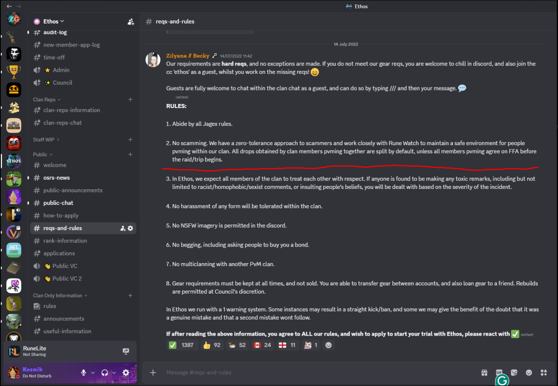Toggle microphone mute
The image size is (558, 386).
[84, 372]
